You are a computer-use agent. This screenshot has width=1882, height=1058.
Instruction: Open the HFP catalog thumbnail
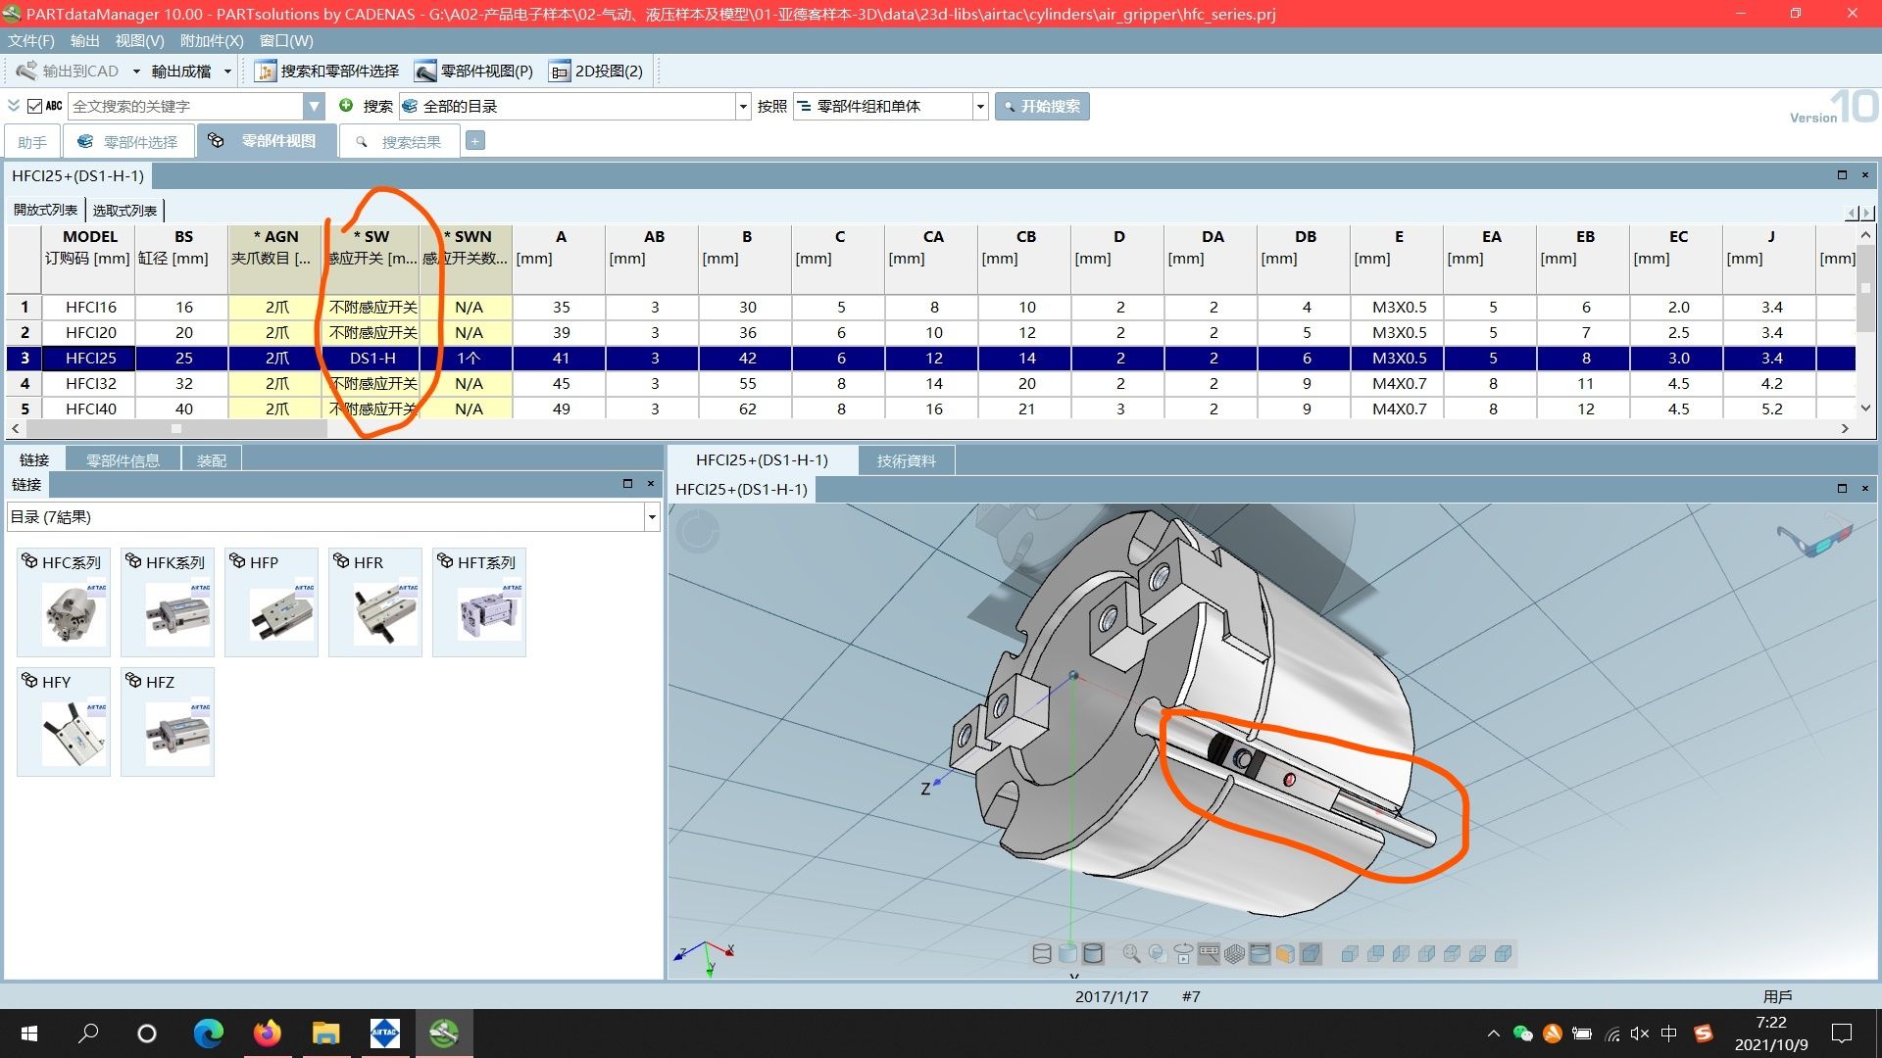click(x=272, y=601)
